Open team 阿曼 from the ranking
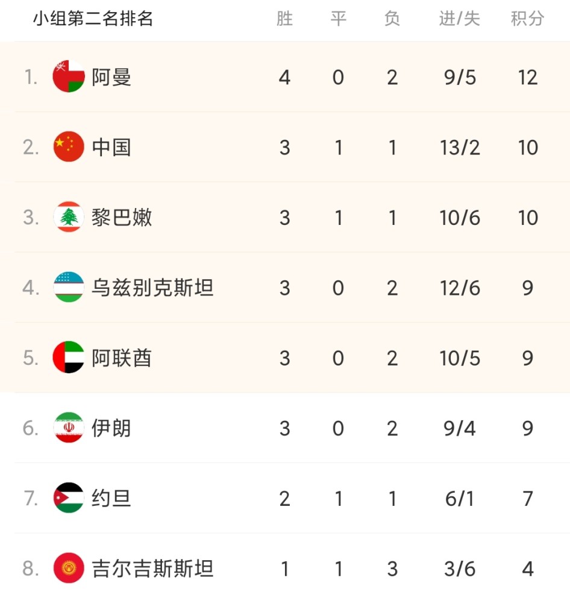This screenshot has height=603, width=570. pos(111,77)
